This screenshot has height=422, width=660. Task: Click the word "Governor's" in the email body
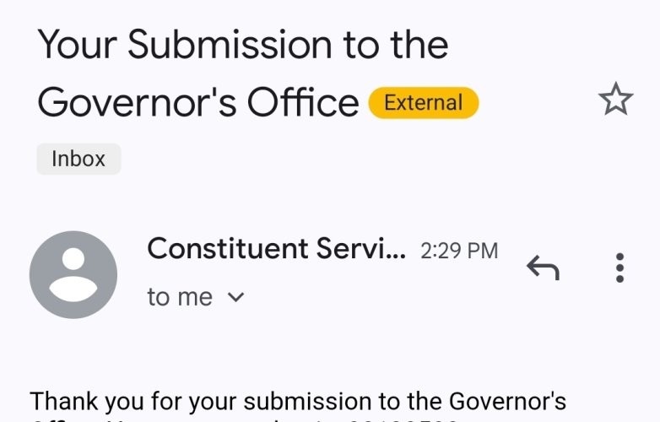pyautogui.click(x=507, y=401)
